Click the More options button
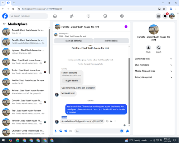This screenshot has height=143, width=179. coord(111,41)
